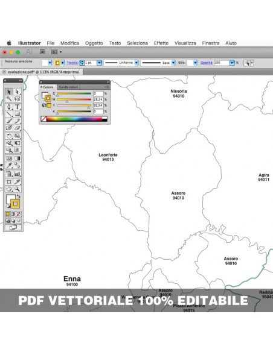Select the Scale tool
Image resolution: width=273 pixels, height=352 pixels.
point(17,136)
